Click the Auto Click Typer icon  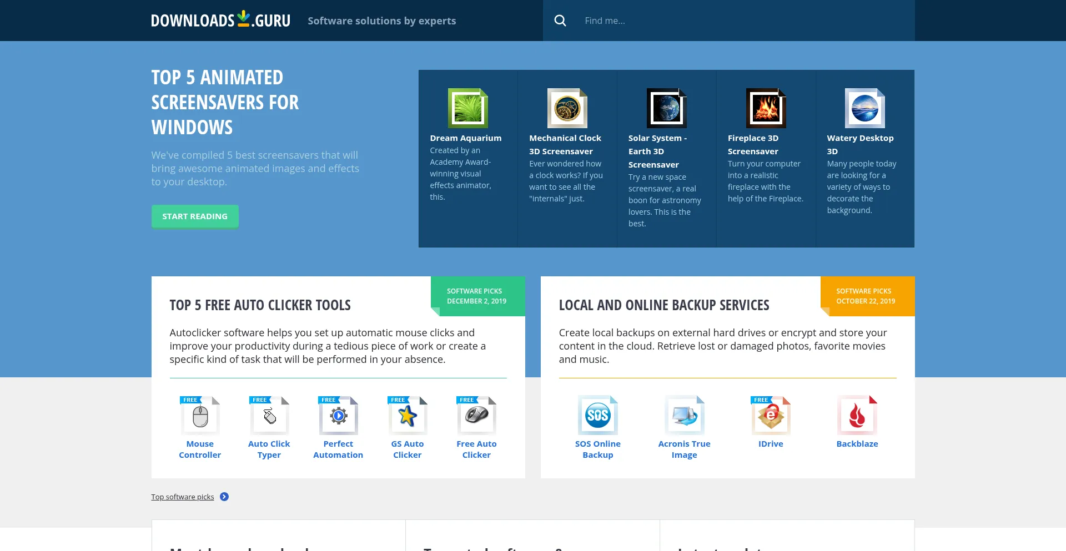click(269, 416)
